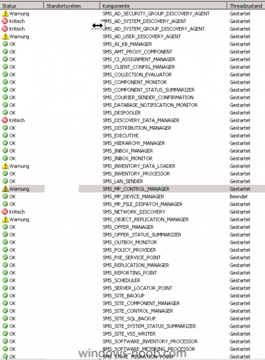Click the Beendet thread state entry
265x360 pixels.
click(239, 196)
